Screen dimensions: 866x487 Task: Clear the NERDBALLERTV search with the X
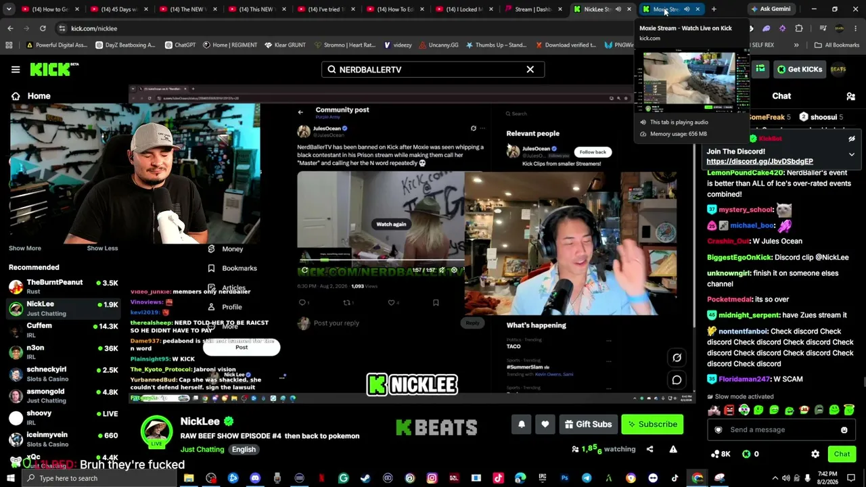530,69
